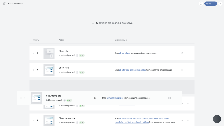Image resolution: width=224 pixels, height=126 pixels.
Task: Open more options menu for Show offer
Action: click(x=188, y=53)
